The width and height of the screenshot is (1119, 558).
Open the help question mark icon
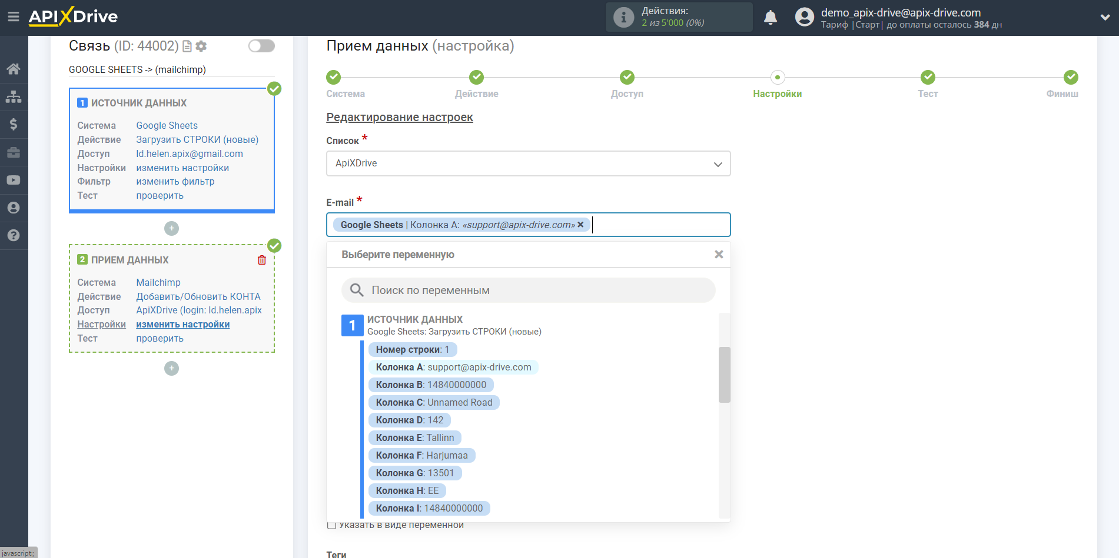[14, 235]
